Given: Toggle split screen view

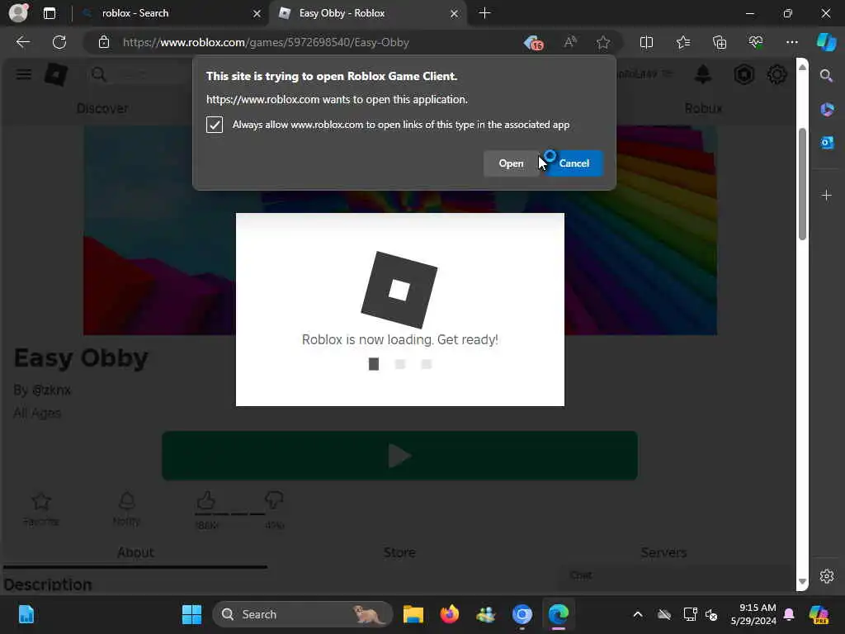Looking at the screenshot, I should pyautogui.click(x=646, y=42).
